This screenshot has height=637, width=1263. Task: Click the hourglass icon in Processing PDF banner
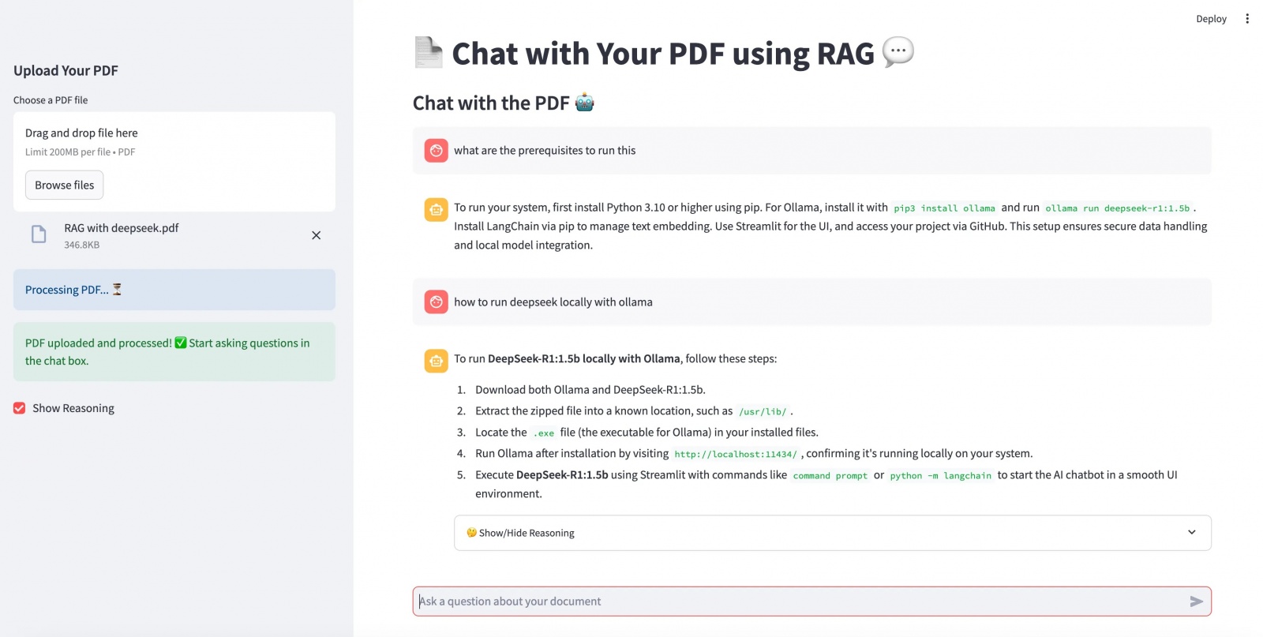click(x=116, y=289)
